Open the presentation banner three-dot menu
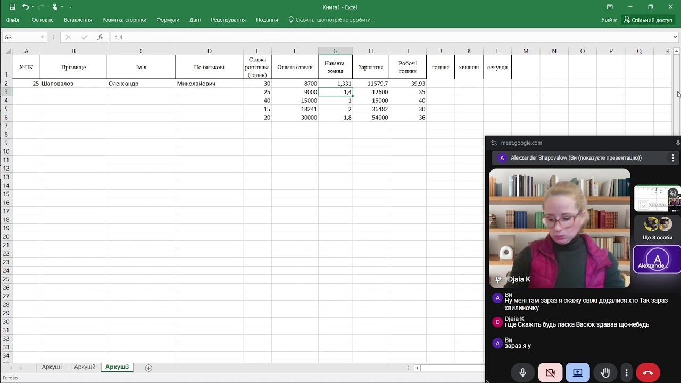This screenshot has height=383, width=681. [x=672, y=158]
